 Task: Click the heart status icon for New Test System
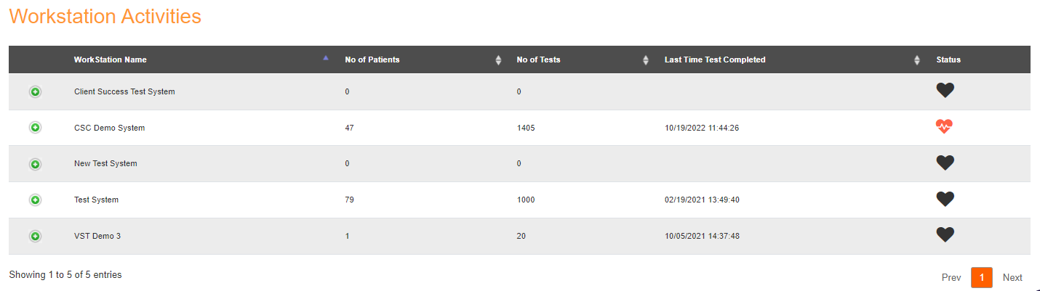945,163
